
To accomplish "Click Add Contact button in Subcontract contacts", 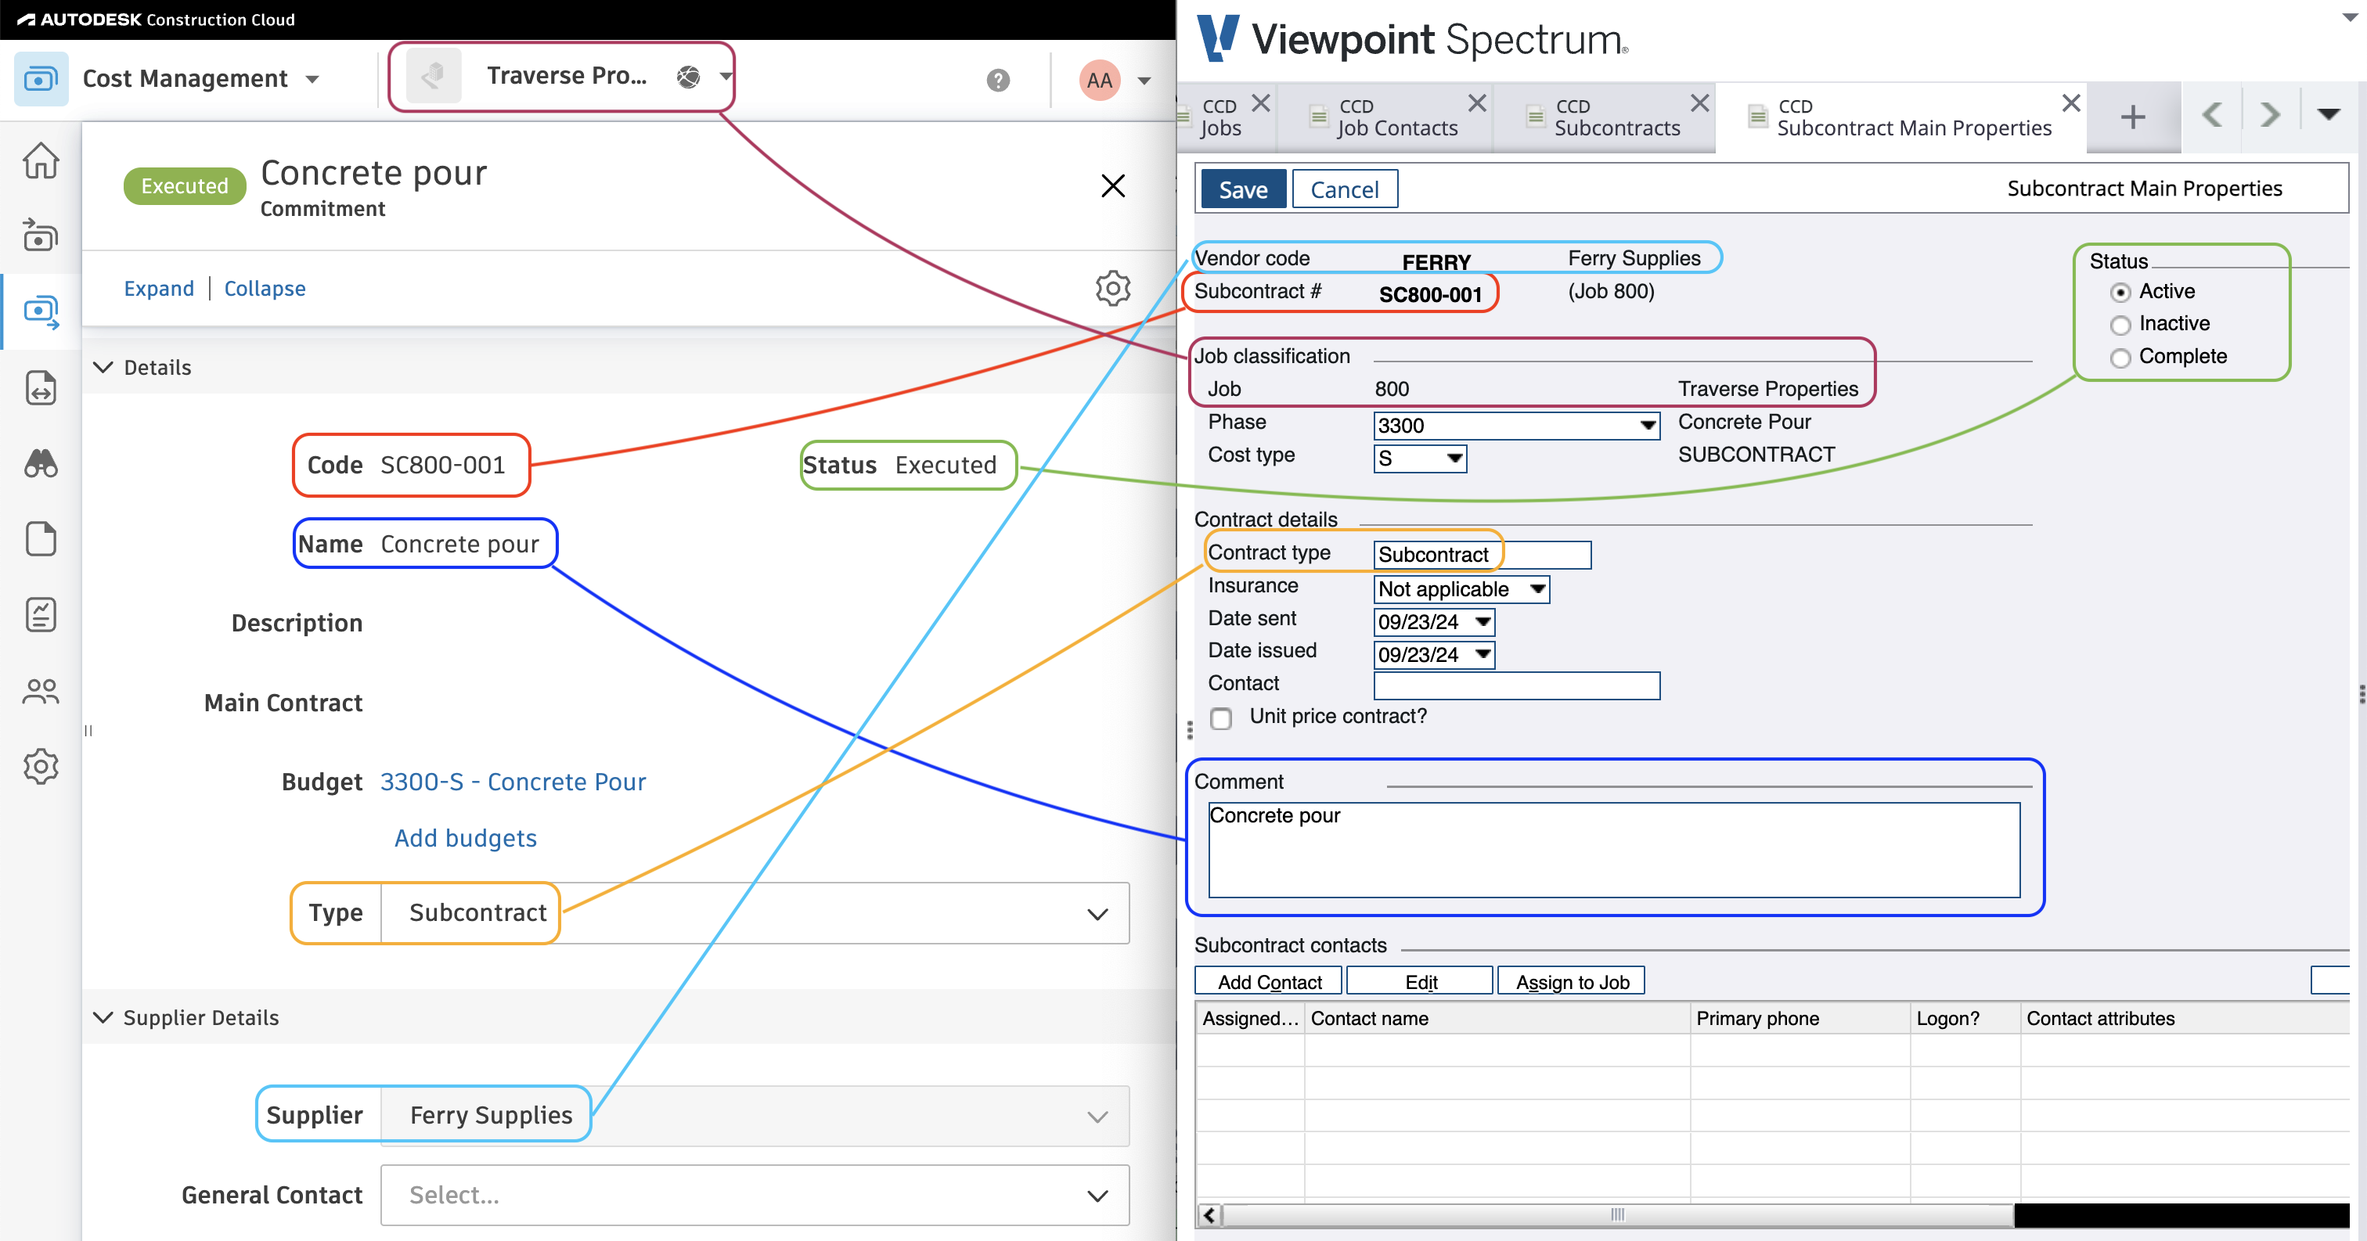I will click(x=1270, y=981).
